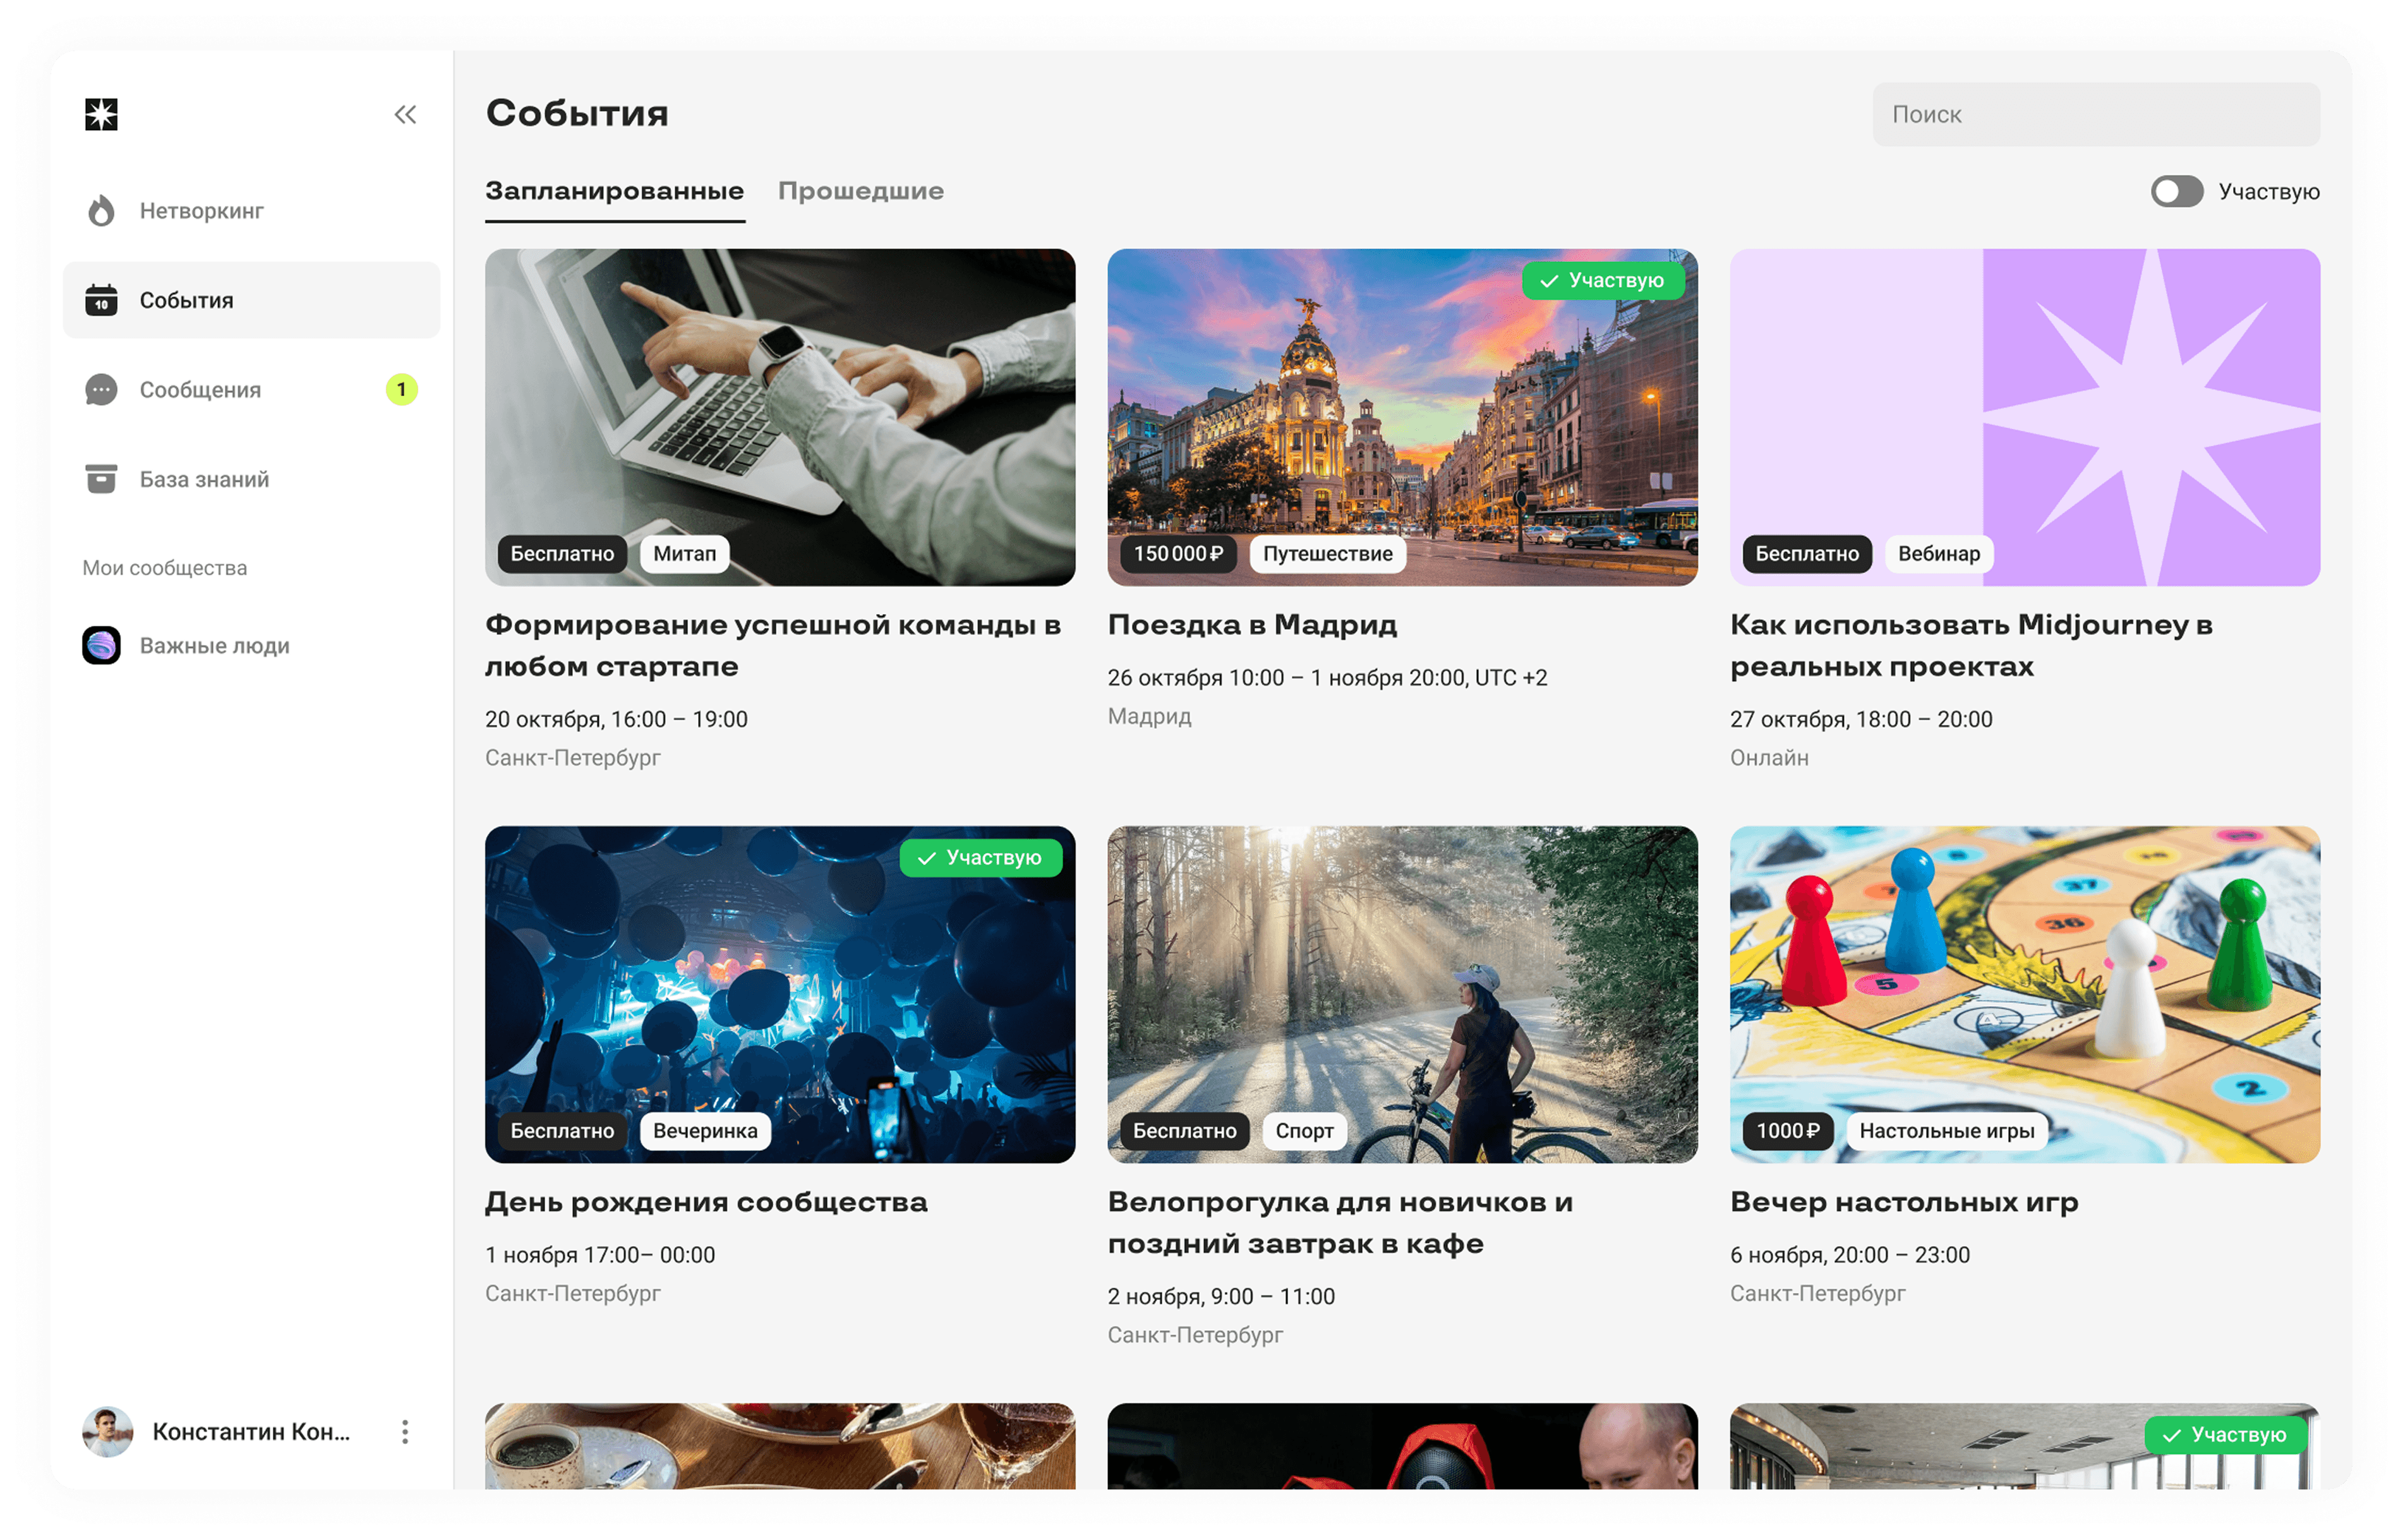Viewport: 2403px width, 1540px height.
Task: Open the Важные люди community avatar
Action: pyautogui.click(x=101, y=646)
